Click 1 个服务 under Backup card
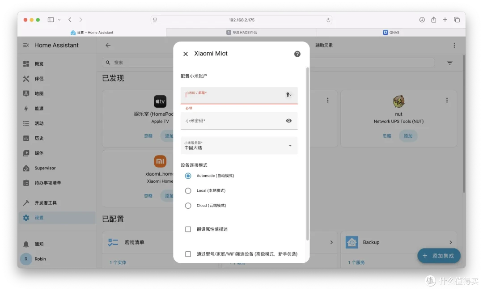 point(356,262)
